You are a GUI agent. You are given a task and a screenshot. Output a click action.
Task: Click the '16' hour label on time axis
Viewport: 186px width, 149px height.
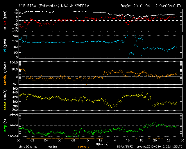(128, 141)
